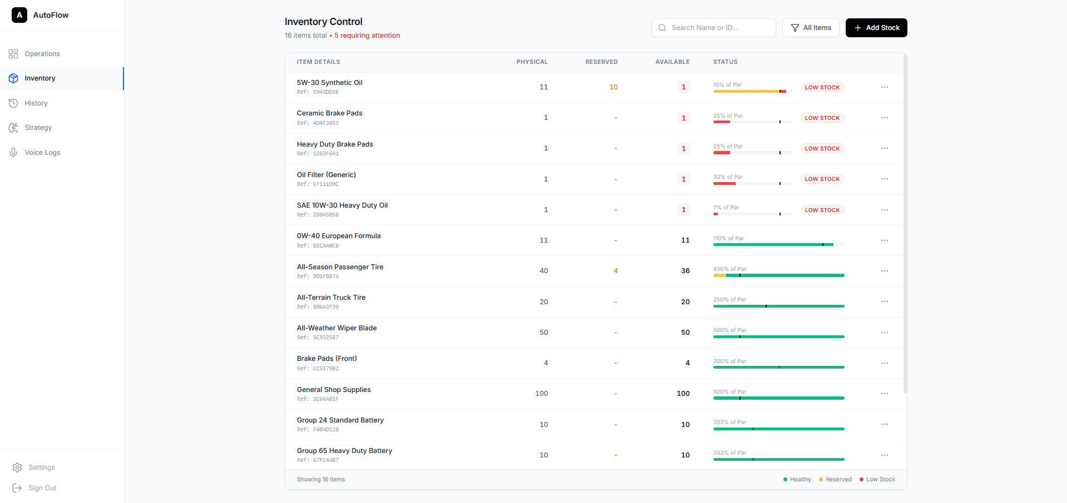Screen dimensions: 1067x503
Task: Open the All Items filter dropdown
Action: point(810,28)
